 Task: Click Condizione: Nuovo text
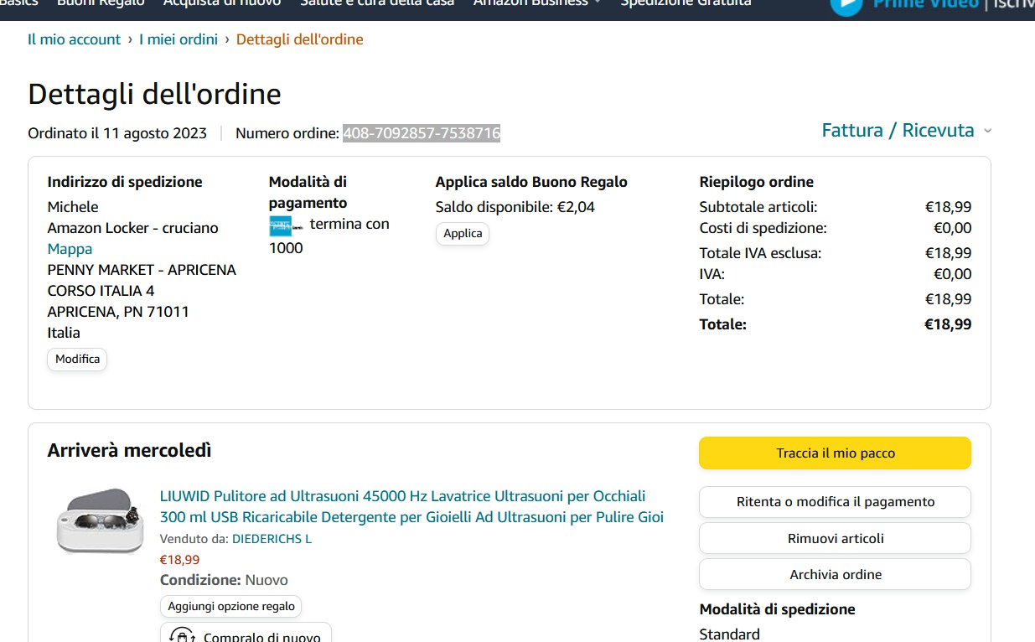(224, 580)
